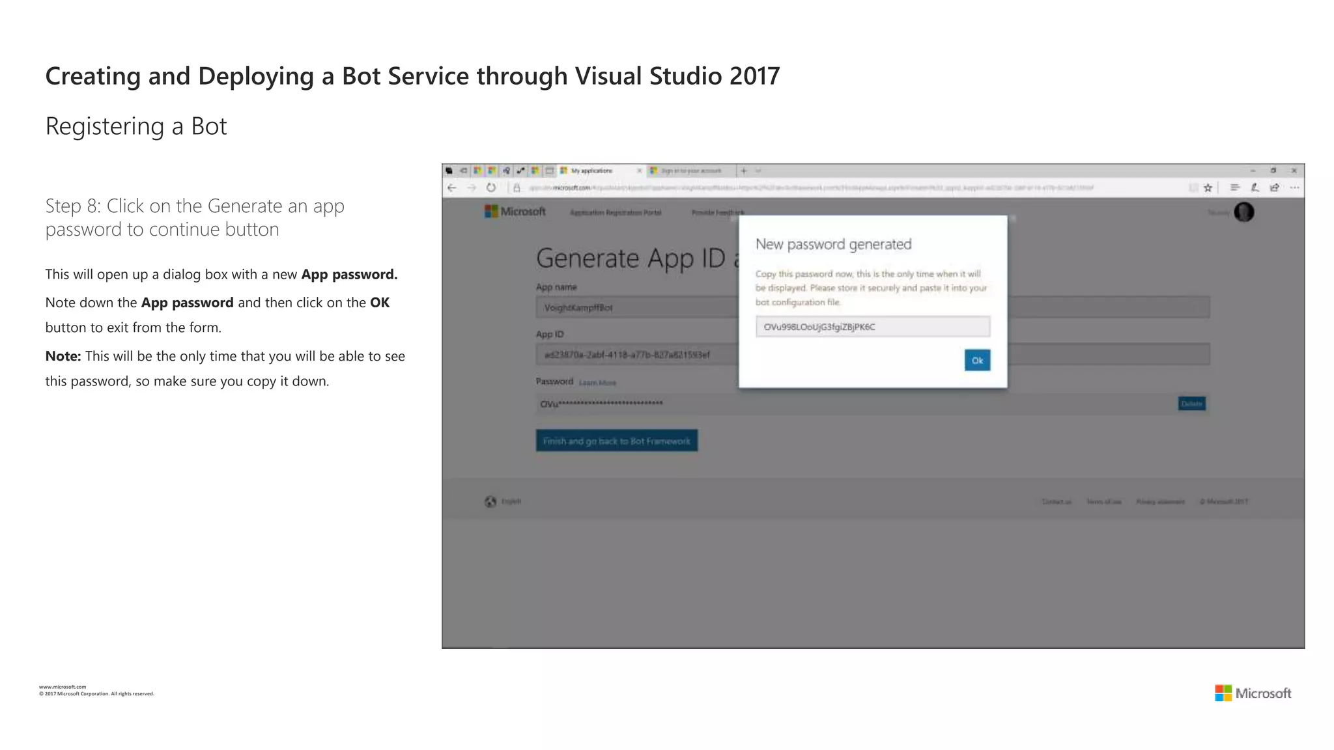Image resolution: width=1334 pixels, height=750 pixels.
Task: Reload the page with refresh icon
Action: pyautogui.click(x=491, y=188)
